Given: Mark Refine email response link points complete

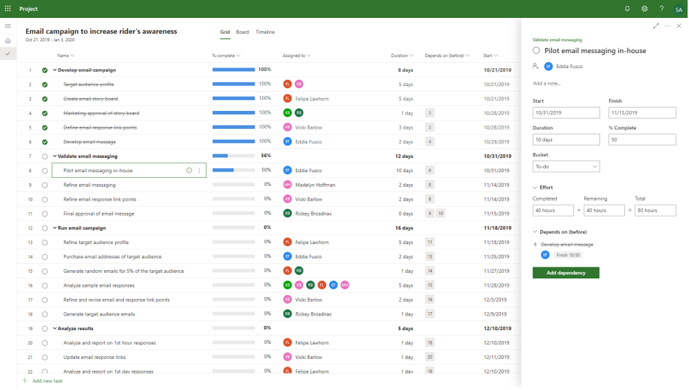Looking at the screenshot, I should [45, 200].
